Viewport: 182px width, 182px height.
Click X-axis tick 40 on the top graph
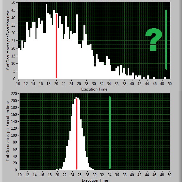[x=132, y=84]
